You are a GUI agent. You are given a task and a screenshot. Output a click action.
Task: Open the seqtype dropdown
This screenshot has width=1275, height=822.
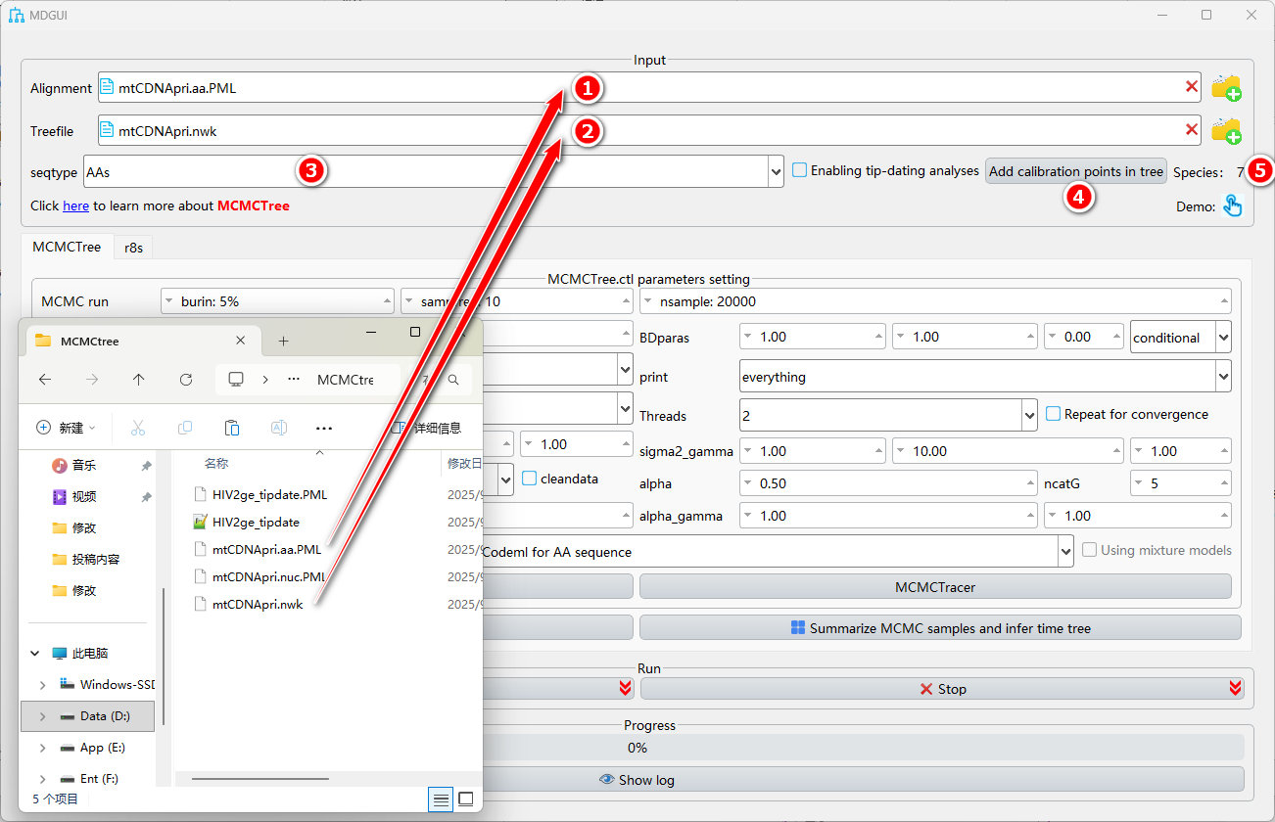click(777, 171)
